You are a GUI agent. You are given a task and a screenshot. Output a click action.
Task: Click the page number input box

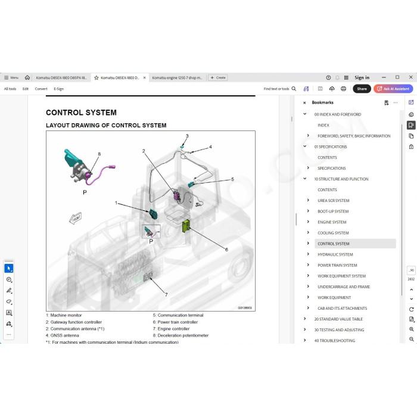point(411,270)
